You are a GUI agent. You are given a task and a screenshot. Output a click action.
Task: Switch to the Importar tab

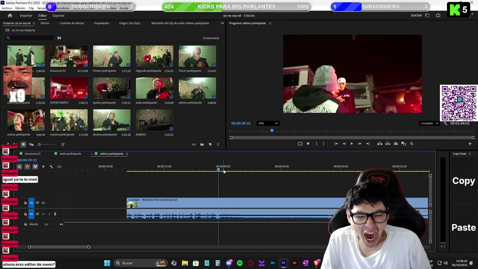pos(26,16)
